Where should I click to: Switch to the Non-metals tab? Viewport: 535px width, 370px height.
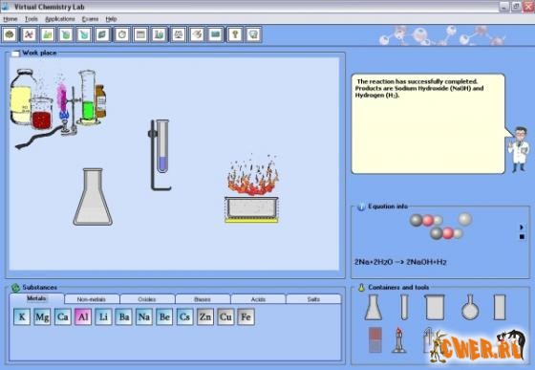click(x=92, y=299)
